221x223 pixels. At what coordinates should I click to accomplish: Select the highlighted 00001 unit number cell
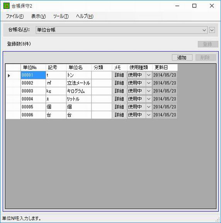point(33,75)
